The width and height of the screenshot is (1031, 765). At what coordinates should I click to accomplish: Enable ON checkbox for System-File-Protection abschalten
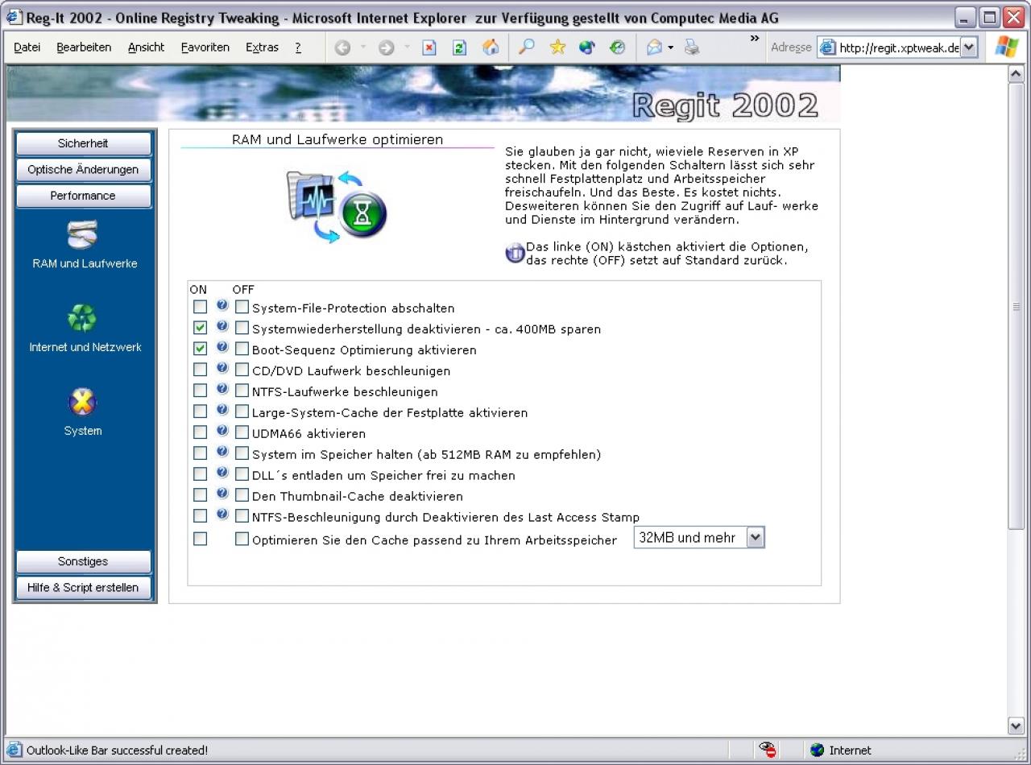coord(200,307)
